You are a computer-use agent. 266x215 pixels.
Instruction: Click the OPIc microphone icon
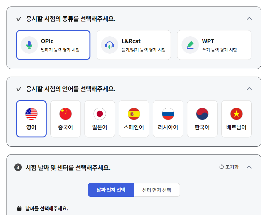click(x=29, y=45)
